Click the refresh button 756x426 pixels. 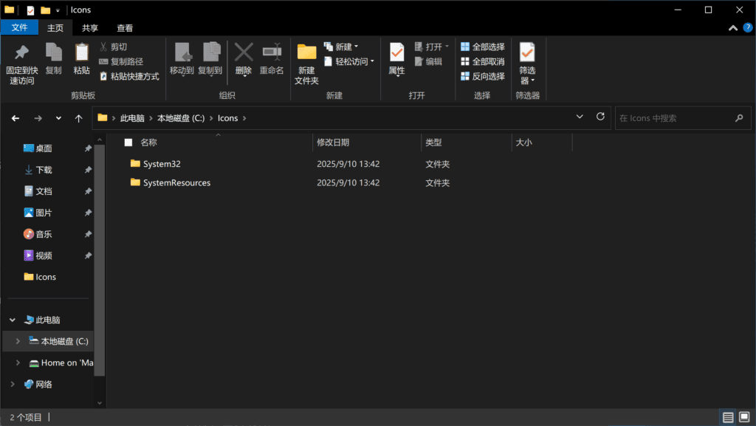[x=600, y=117]
